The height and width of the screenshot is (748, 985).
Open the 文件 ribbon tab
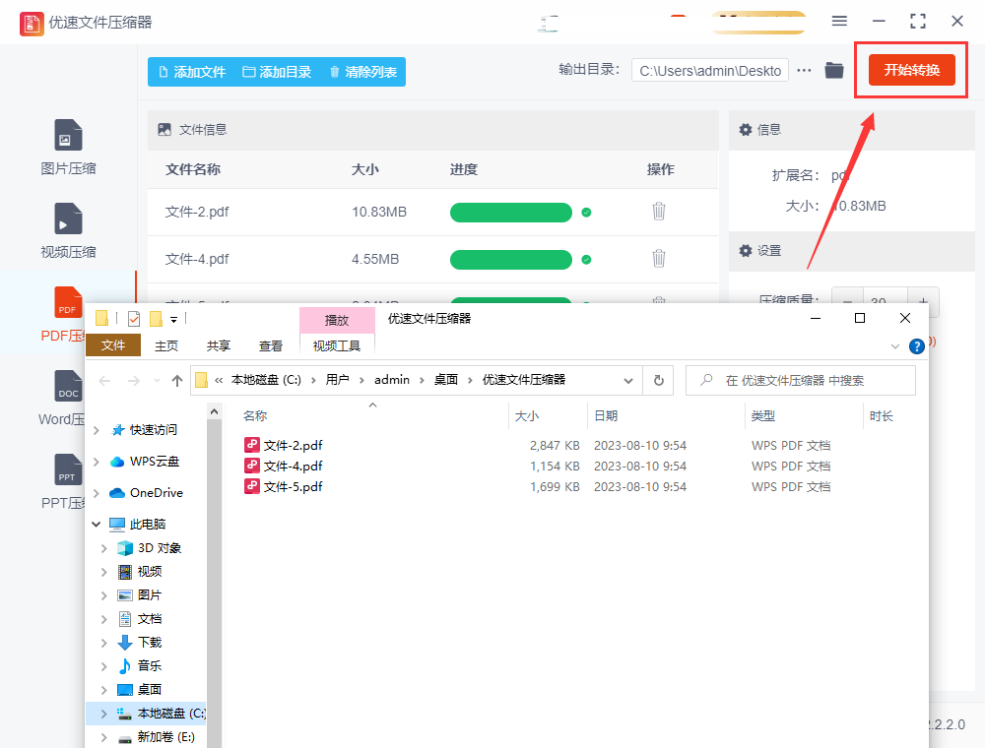click(113, 345)
